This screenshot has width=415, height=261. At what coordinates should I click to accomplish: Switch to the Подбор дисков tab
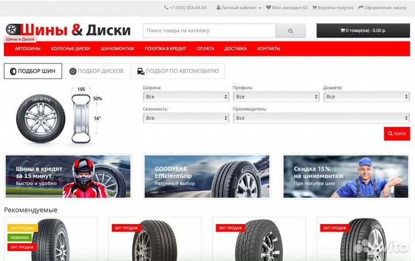[97, 71]
